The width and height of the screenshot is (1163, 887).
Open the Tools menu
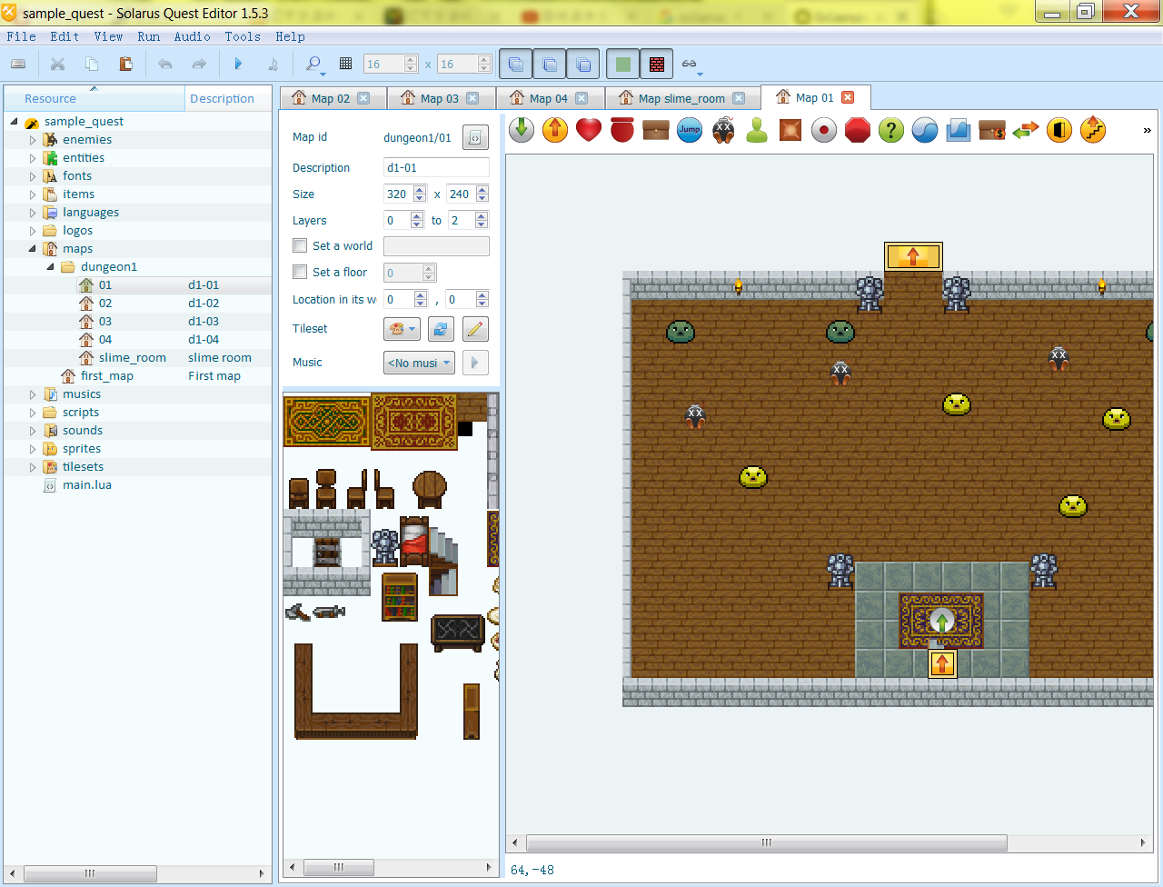[243, 36]
